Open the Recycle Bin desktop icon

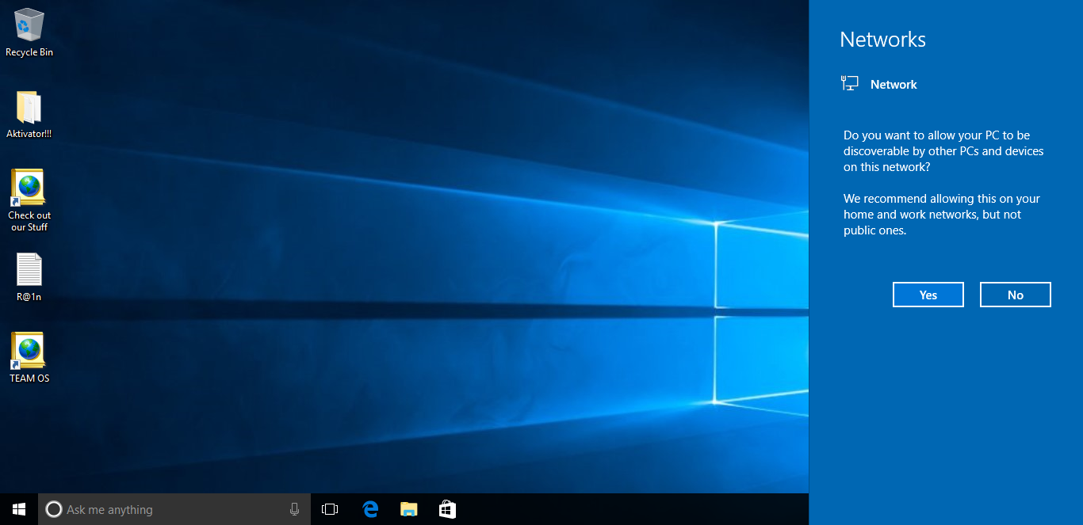(x=29, y=32)
